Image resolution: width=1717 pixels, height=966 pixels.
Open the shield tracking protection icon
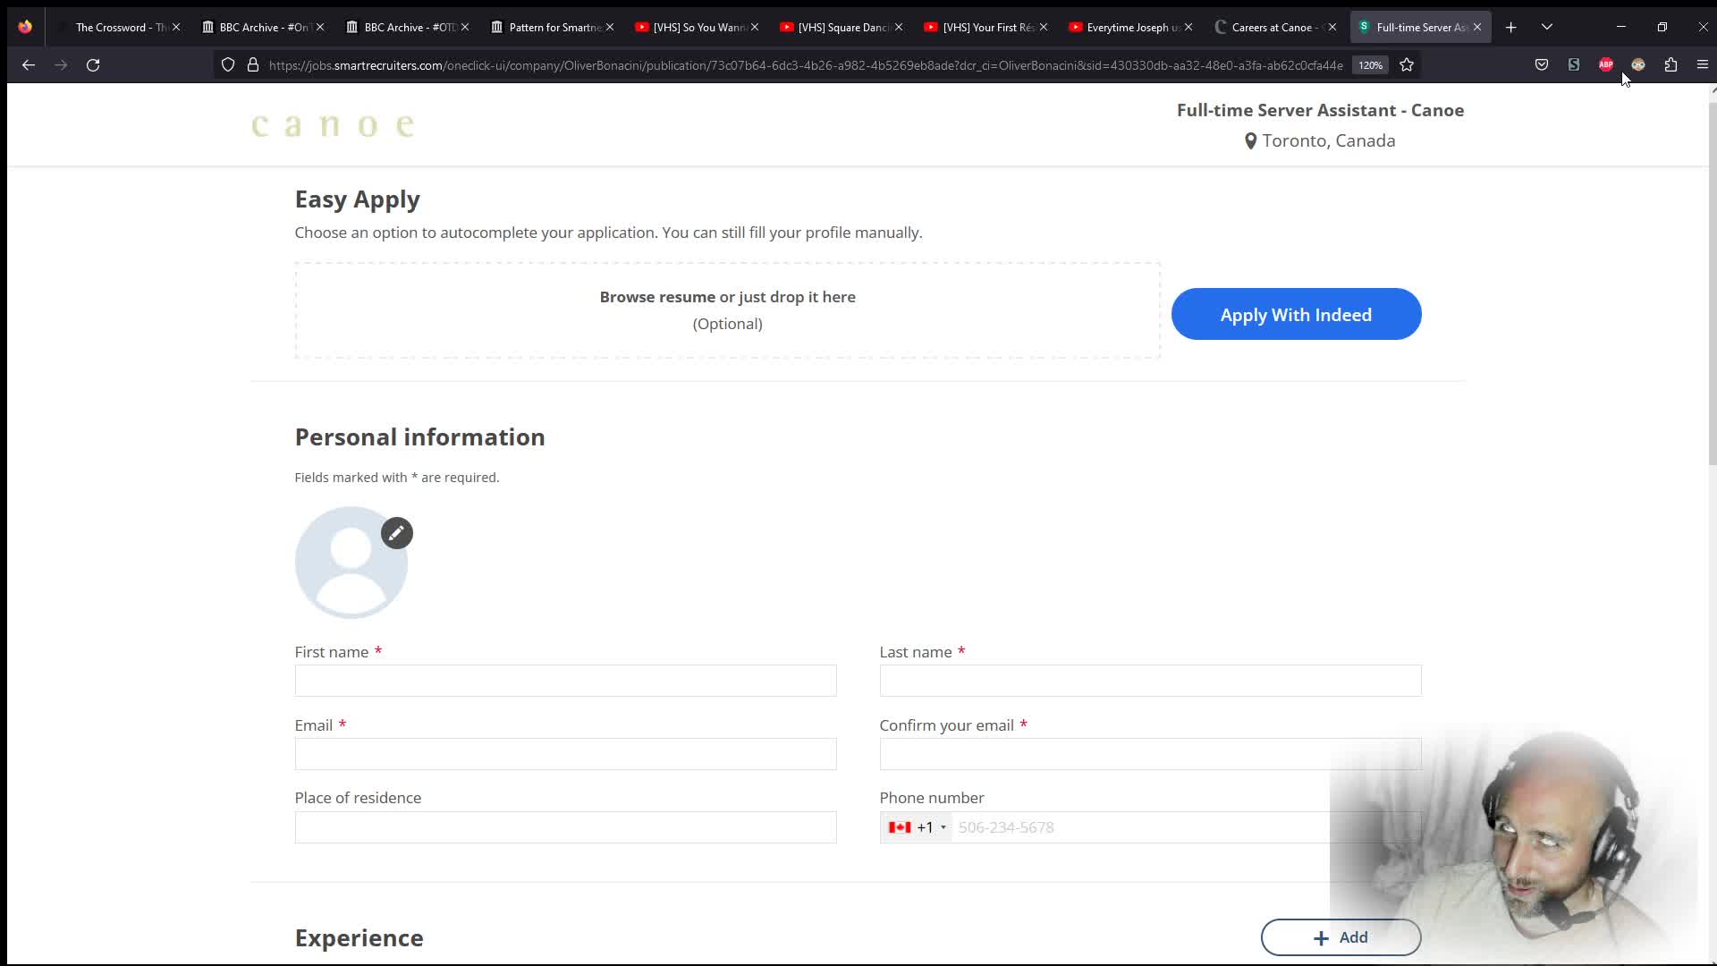[x=228, y=65]
